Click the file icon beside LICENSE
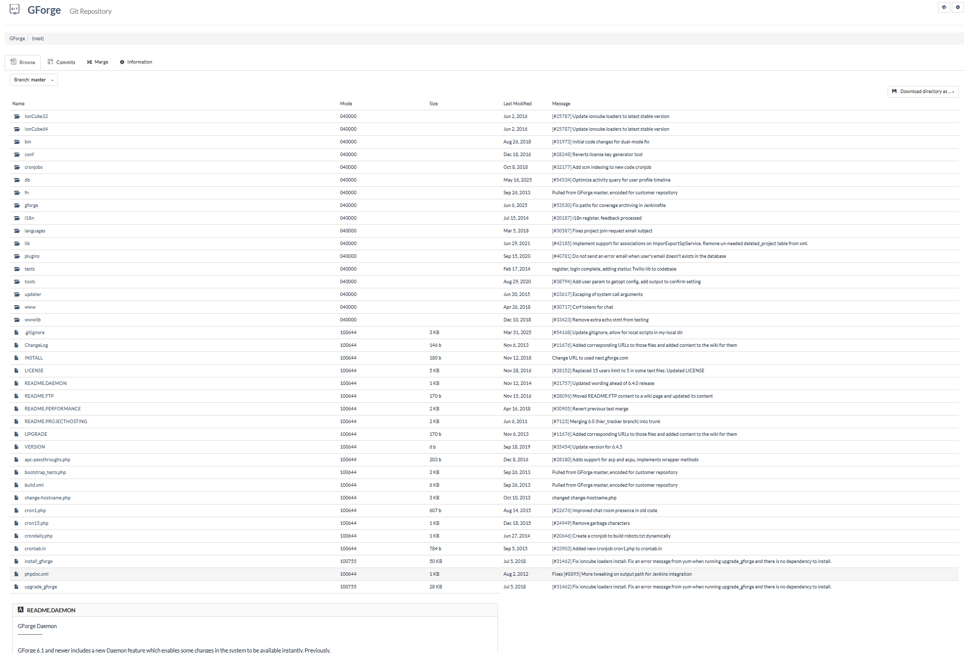Viewport: 968px width, 653px height. click(x=16, y=371)
